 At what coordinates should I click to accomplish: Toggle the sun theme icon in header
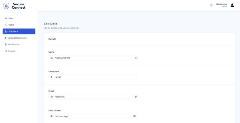coord(211,5)
